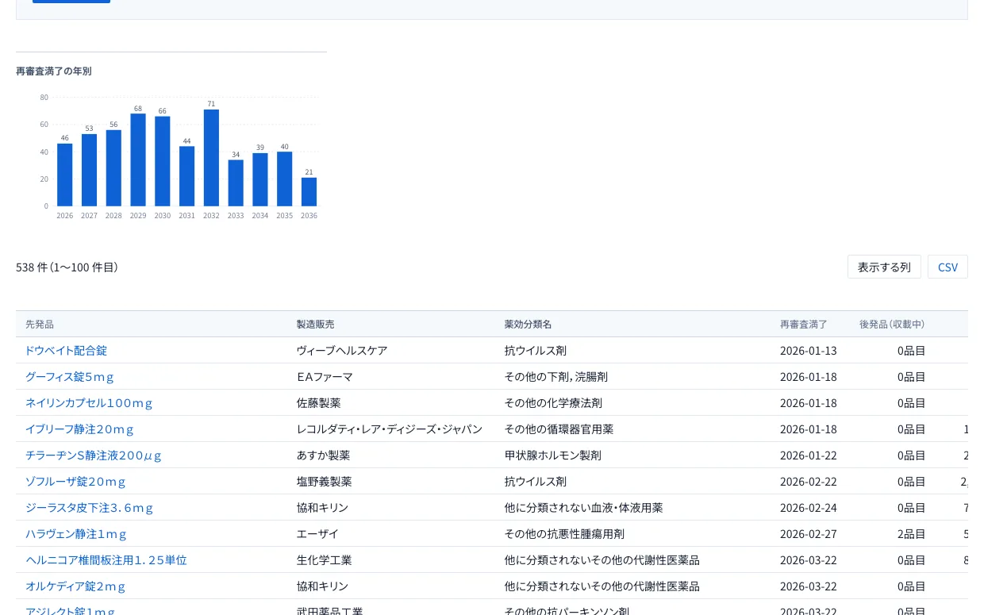This screenshot has width=984, height=615.
Task: Open the イブリーフ静注20mg link
Action: point(79,429)
